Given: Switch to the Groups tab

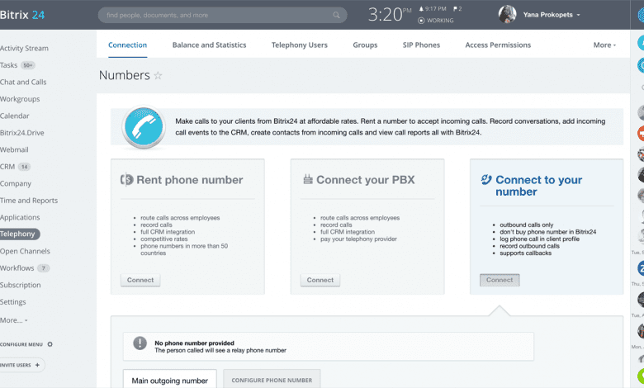Looking at the screenshot, I should pos(365,45).
